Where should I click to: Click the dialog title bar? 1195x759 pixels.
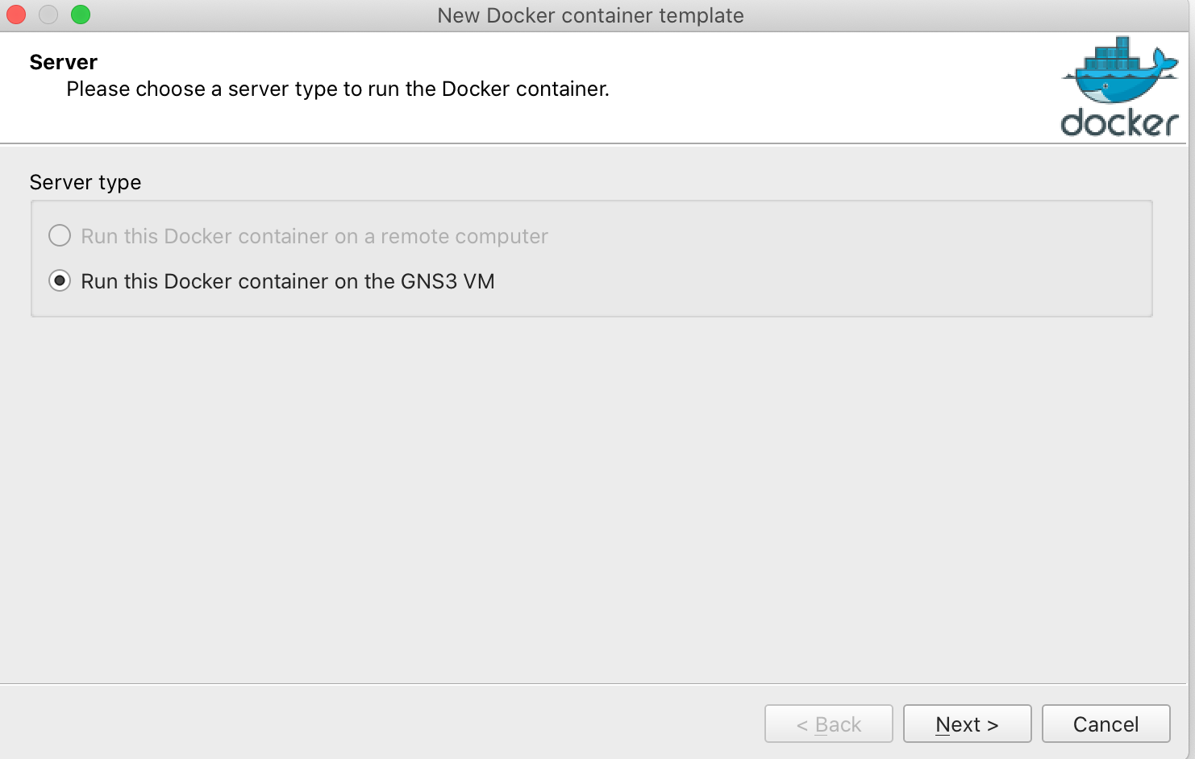403,15
